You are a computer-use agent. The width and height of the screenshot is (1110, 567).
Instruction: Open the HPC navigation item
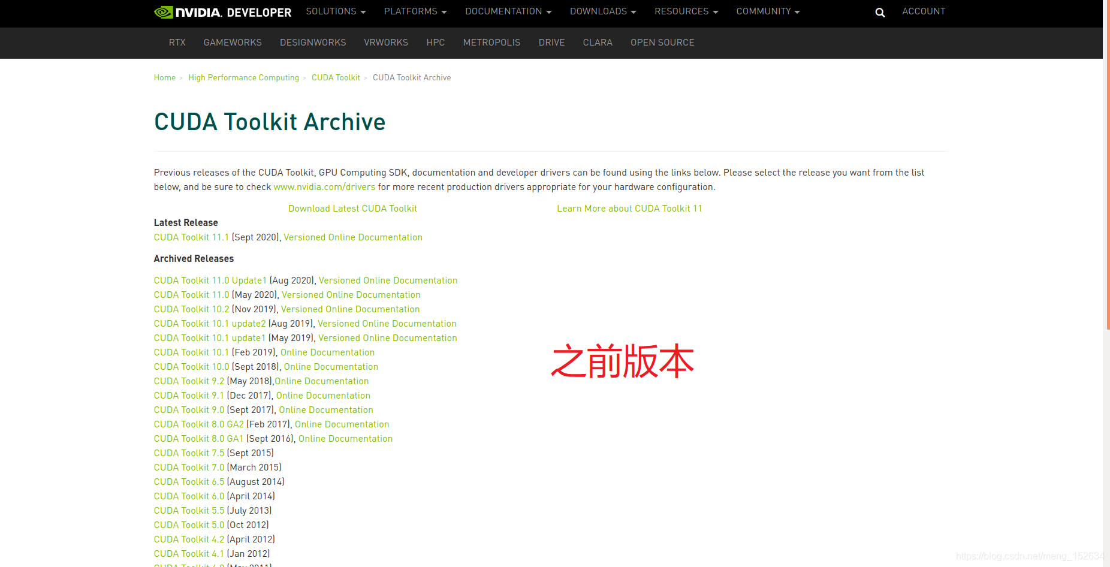(436, 43)
